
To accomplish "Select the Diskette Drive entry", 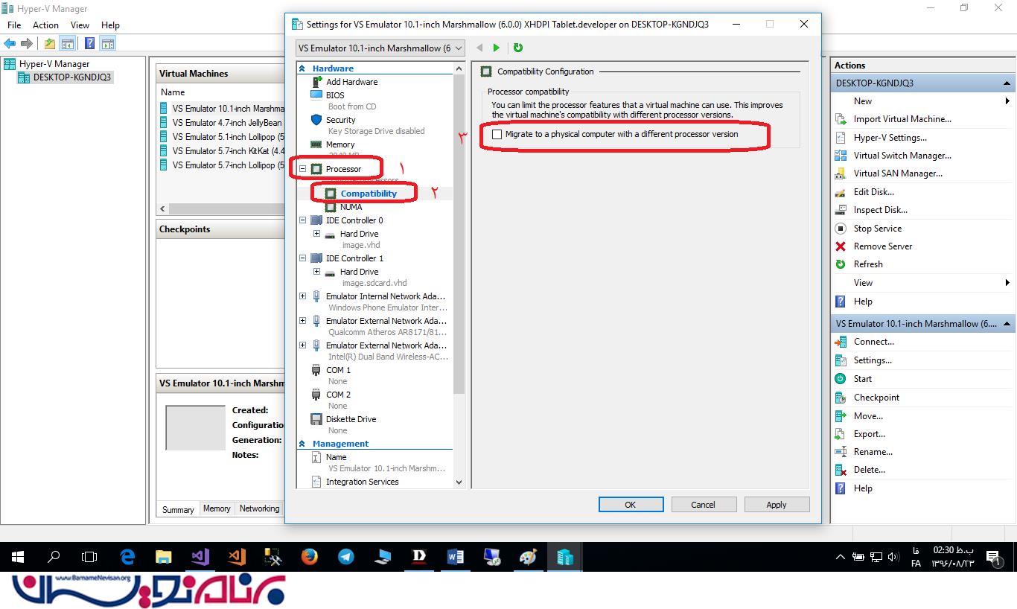I will tap(351, 419).
